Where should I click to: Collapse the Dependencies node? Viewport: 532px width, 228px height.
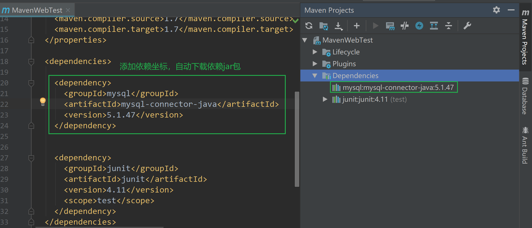point(315,76)
